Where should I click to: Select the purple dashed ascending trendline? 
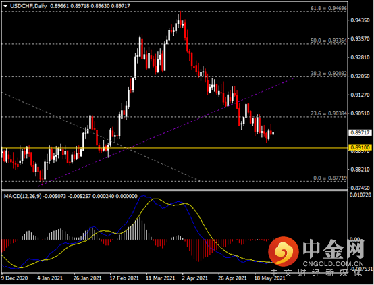(166, 132)
